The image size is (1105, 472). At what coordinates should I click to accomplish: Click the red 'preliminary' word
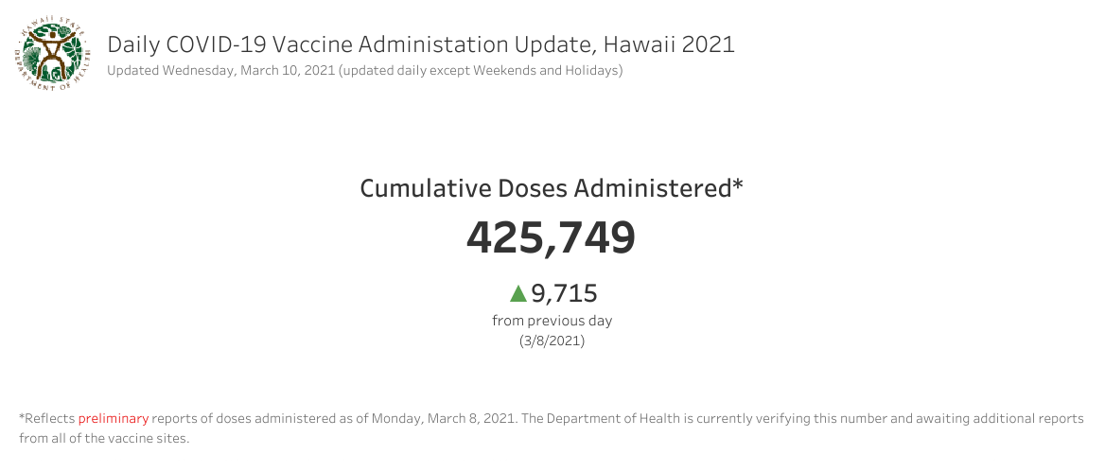(x=114, y=418)
